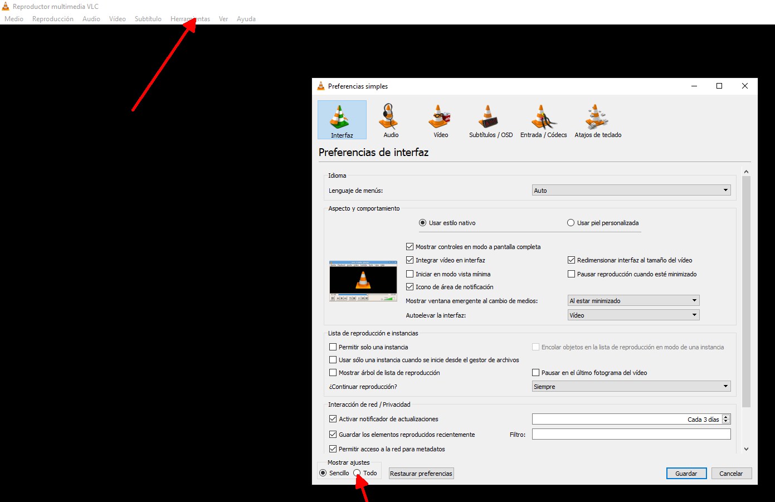The width and height of the screenshot is (775, 502).
Task: Expand the 'Autoelevar la interfaz' dropdown
Action: 633,315
